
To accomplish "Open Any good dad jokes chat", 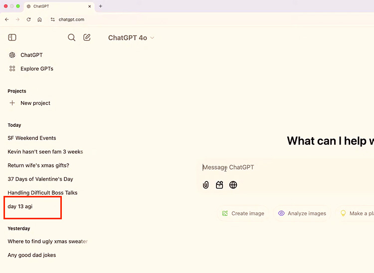I will pyautogui.click(x=32, y=255).
